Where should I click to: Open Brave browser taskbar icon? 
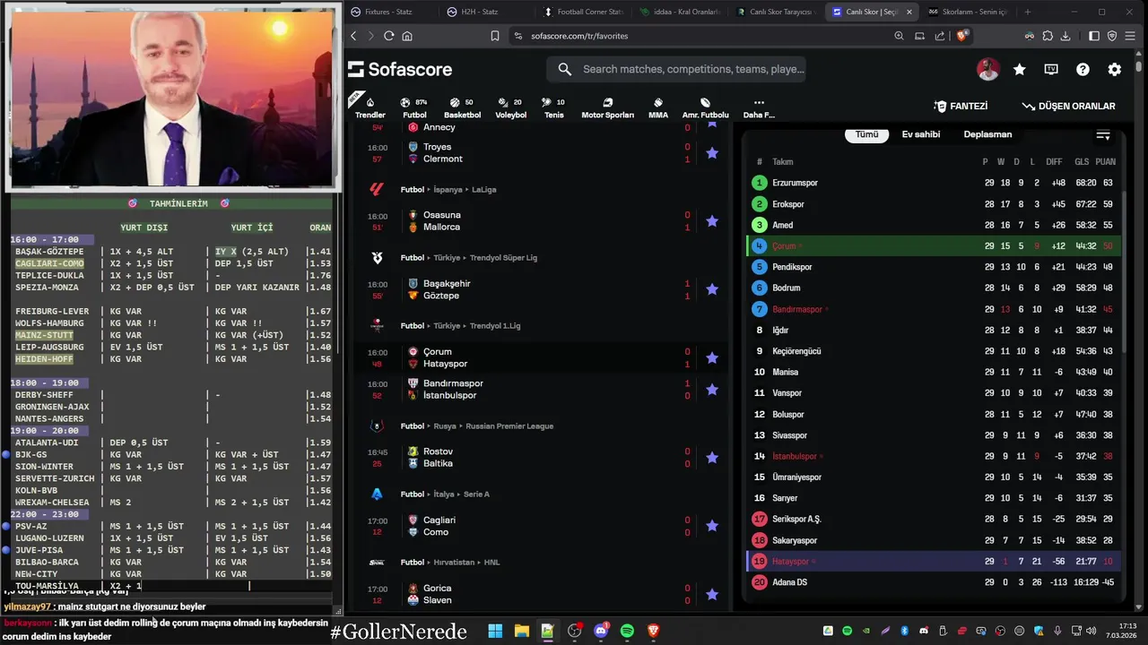(x=654, y=632)
